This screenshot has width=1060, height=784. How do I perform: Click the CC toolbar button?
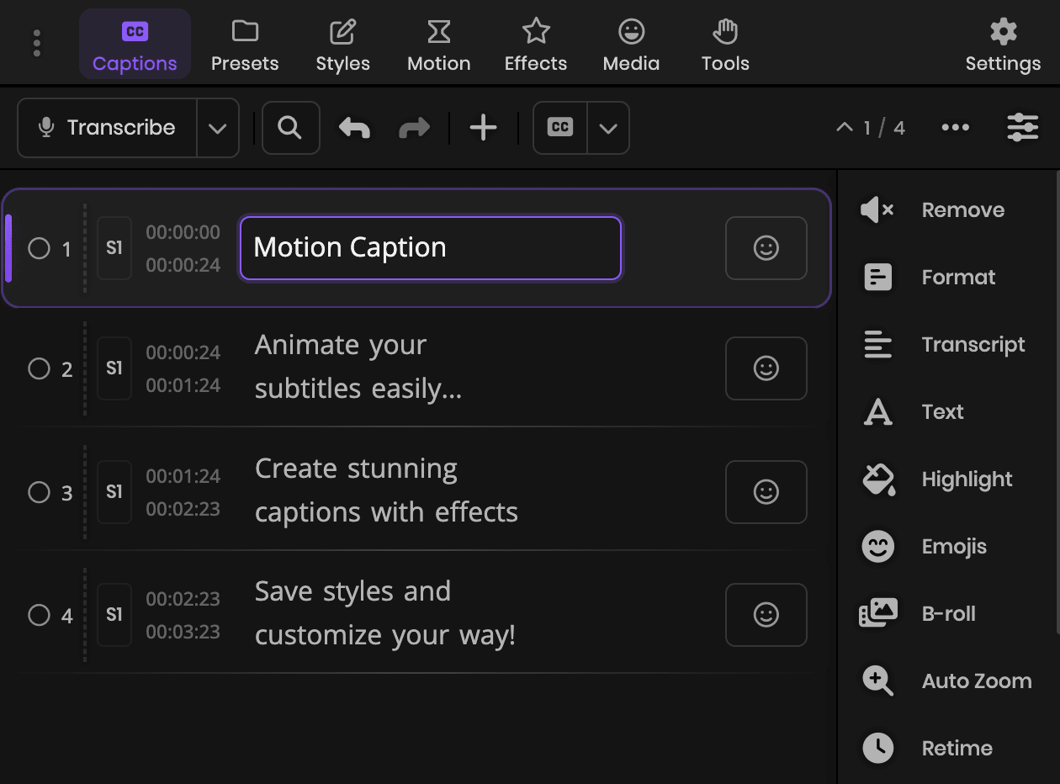pyautogui.click(x=560, y=128)
